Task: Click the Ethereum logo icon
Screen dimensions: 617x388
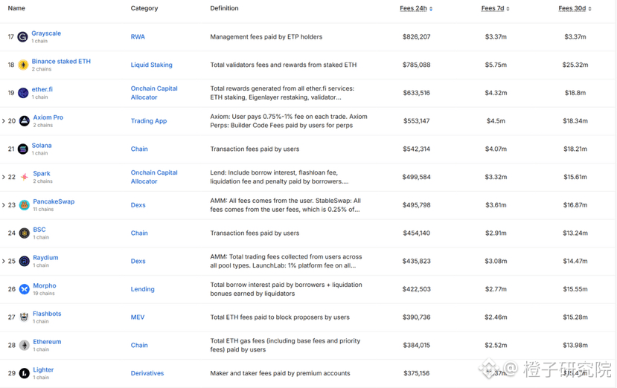Action: tap(25, 345)
